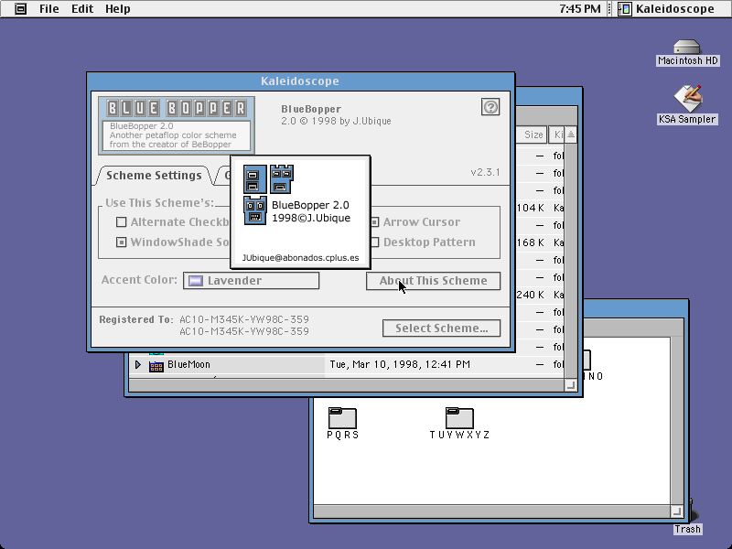The image size is (732, 549).
Task: Click the BlueMoon folder icon in the list
Action: (x=156, y=365)
